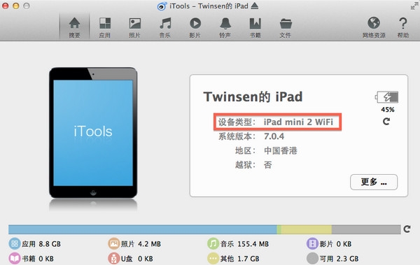Click the charging battery icon
The height and width of the screenshot is (265, 420).
[x=386, y=97]
